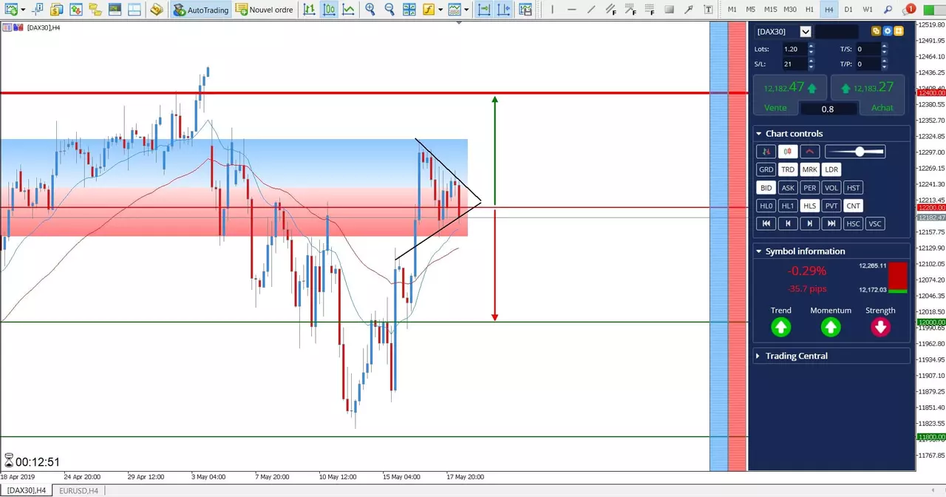
Task: Switch to candlestick chart type
Action: [329, 10]
